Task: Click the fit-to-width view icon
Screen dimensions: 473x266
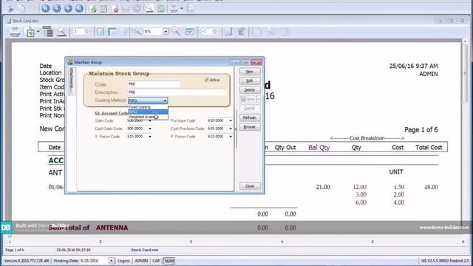Action: pyautogui.click(x=189, y=31)
